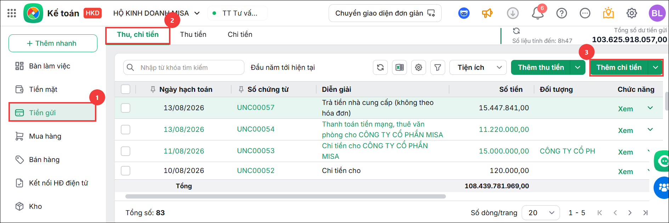Open the table settings gear icon
The height and width of the screenshot is (223, 669).
[419, 67]
